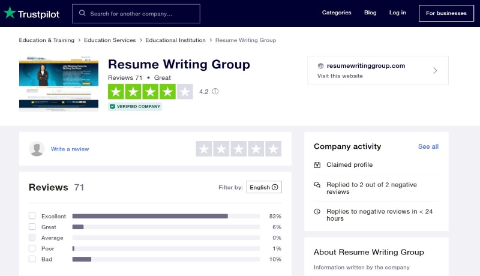
Task: Click Log in
Action: pos(397,13)
